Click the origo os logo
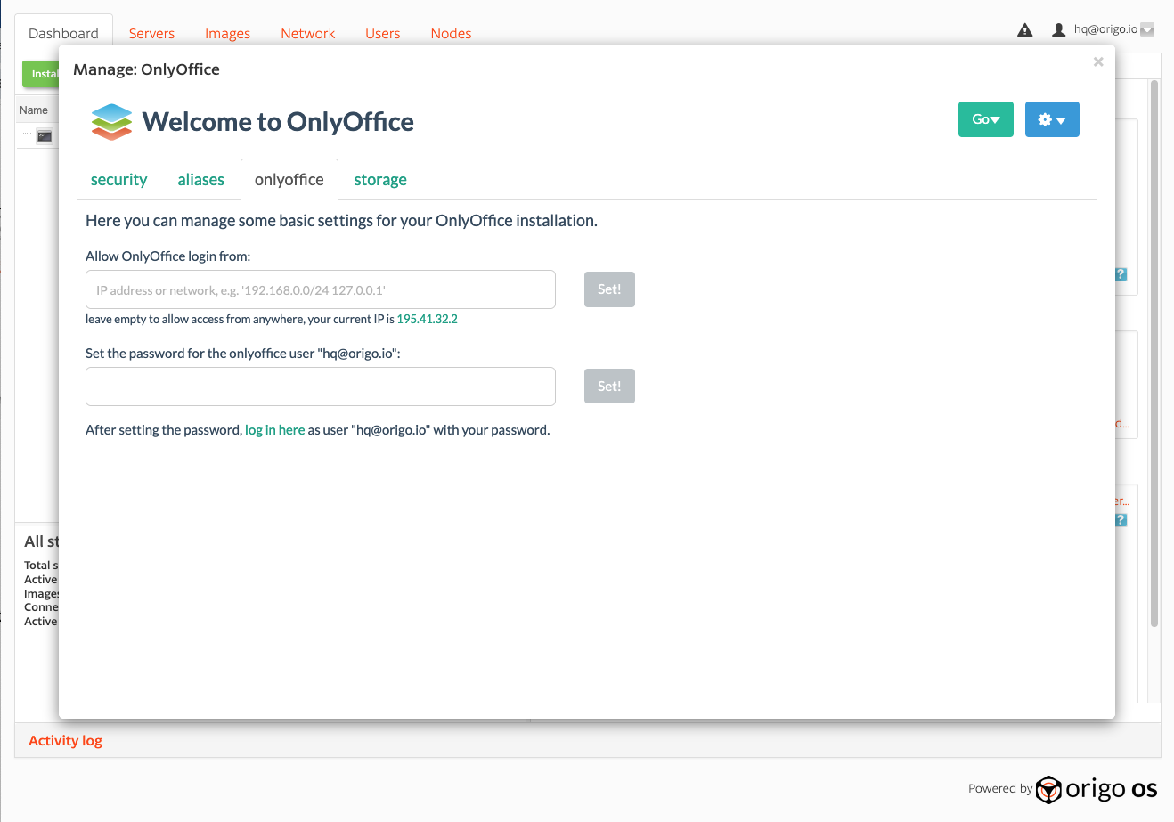The image size is (1174, 822). [x=1097, y=789]
